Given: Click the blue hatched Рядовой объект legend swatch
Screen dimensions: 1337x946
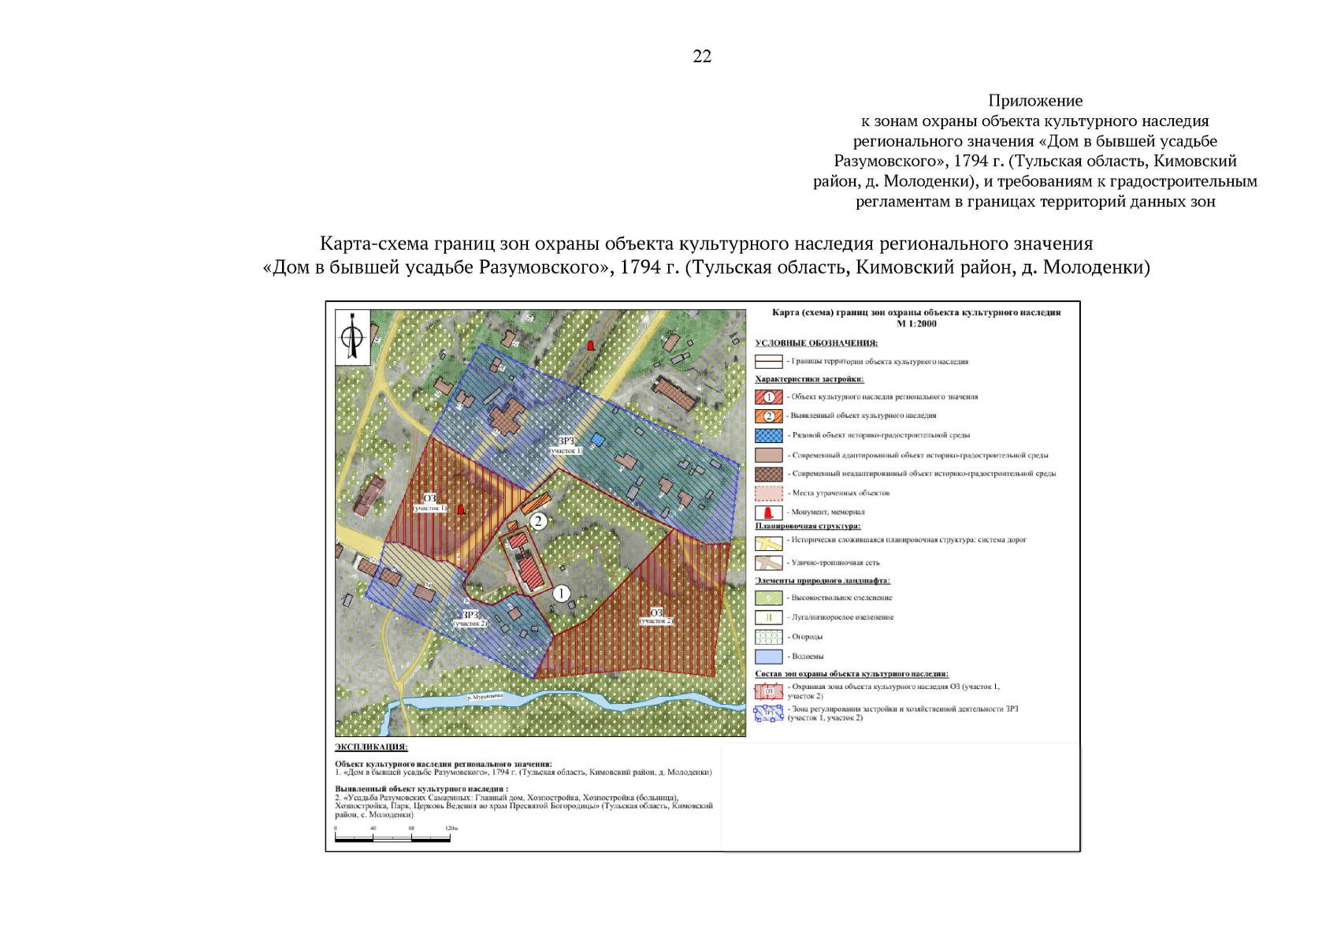Looking at the screenshot, I should pos(768,435).
